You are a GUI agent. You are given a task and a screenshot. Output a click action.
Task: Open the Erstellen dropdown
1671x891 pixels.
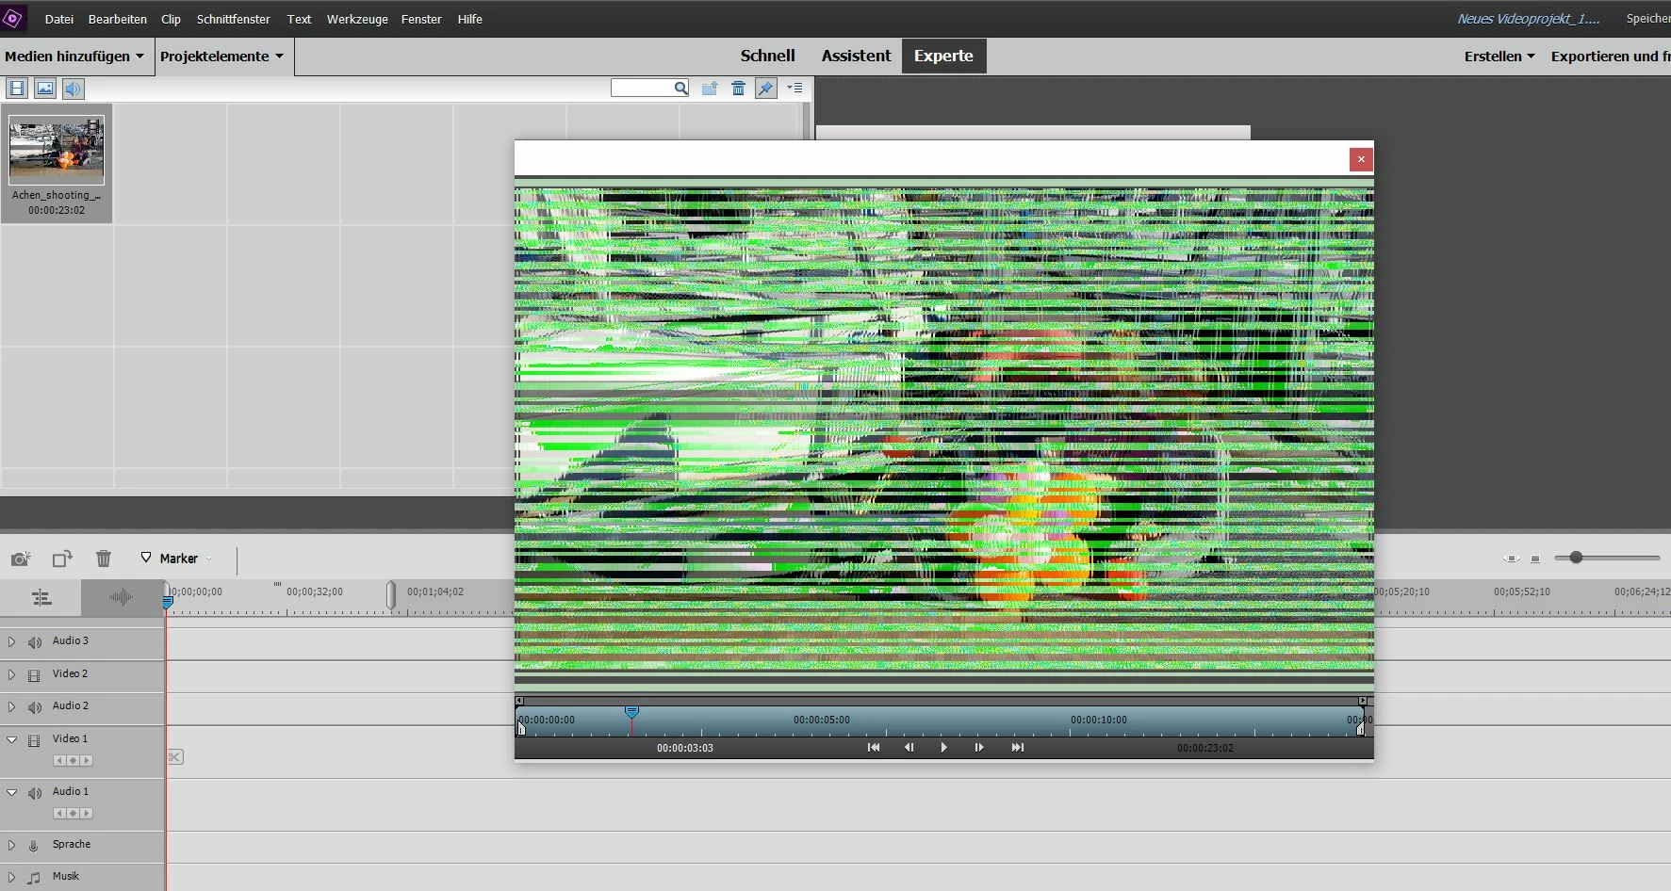pyautogui.click(x=1499, y=57)
